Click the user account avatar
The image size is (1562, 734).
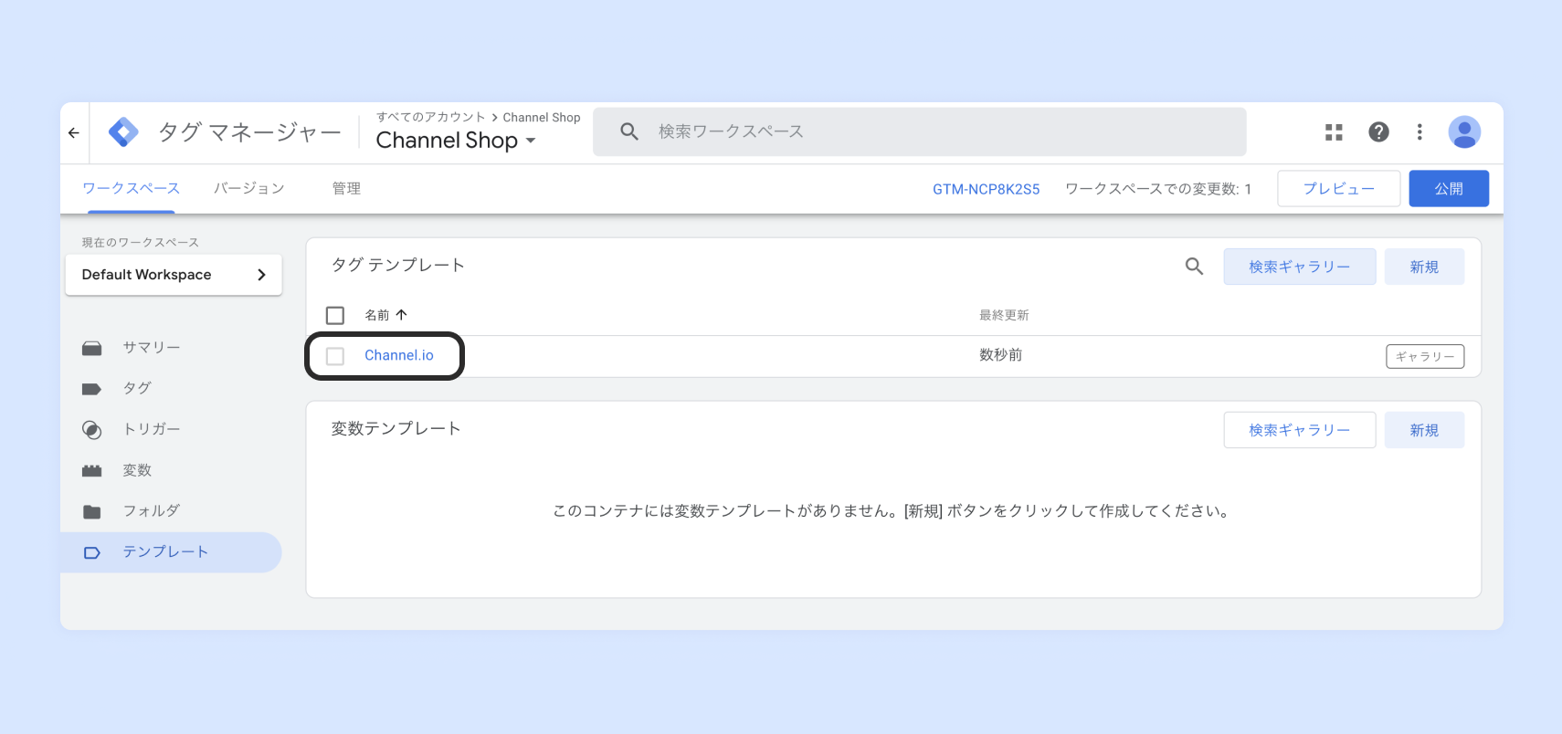(1464, 132)
